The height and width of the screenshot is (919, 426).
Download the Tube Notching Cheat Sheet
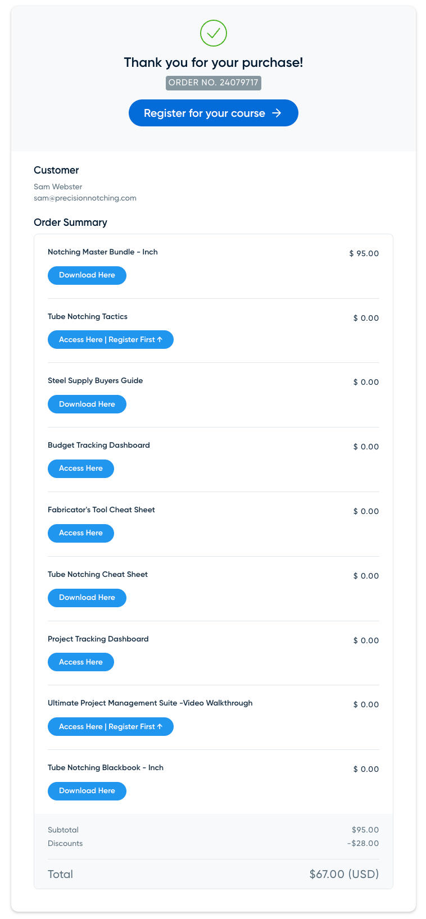(x=87, y=598)
